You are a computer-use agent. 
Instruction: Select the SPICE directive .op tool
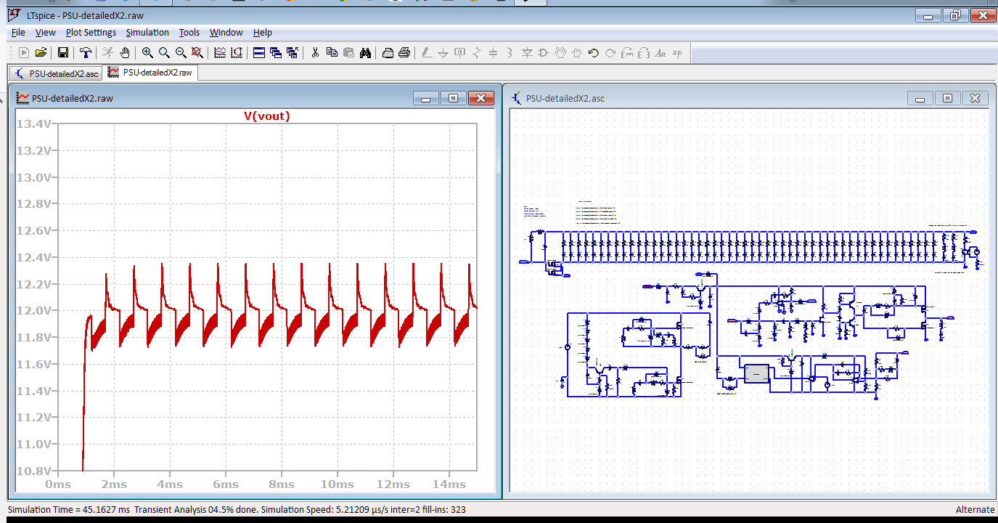[x=678, y=52]
